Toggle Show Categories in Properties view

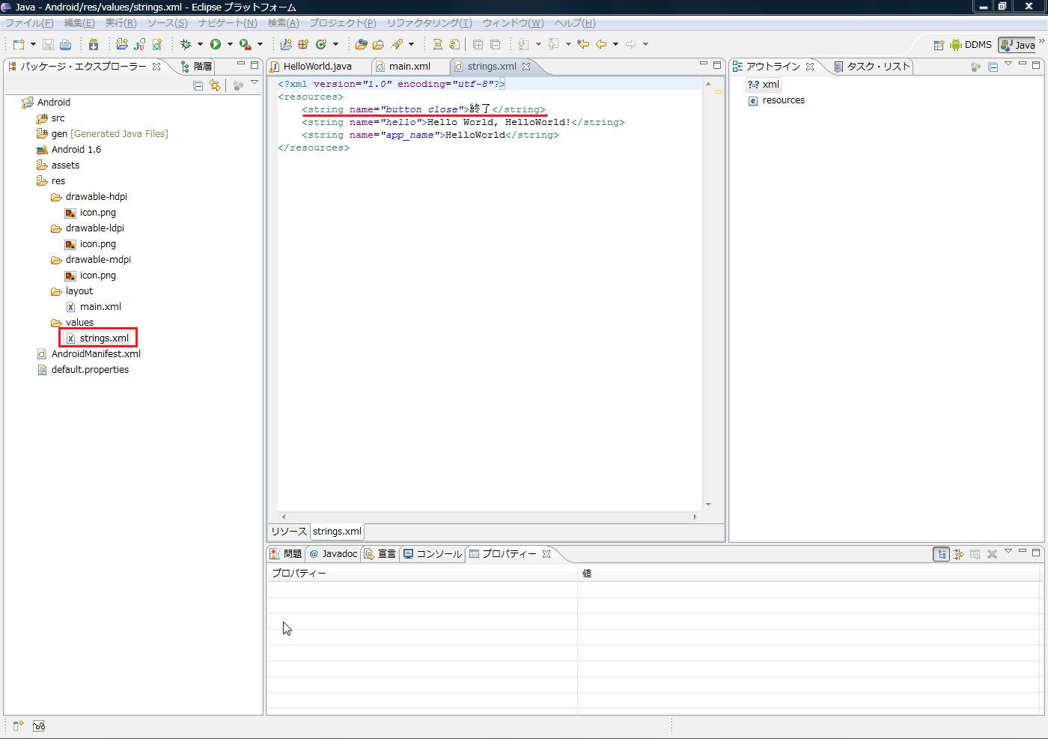941,554
